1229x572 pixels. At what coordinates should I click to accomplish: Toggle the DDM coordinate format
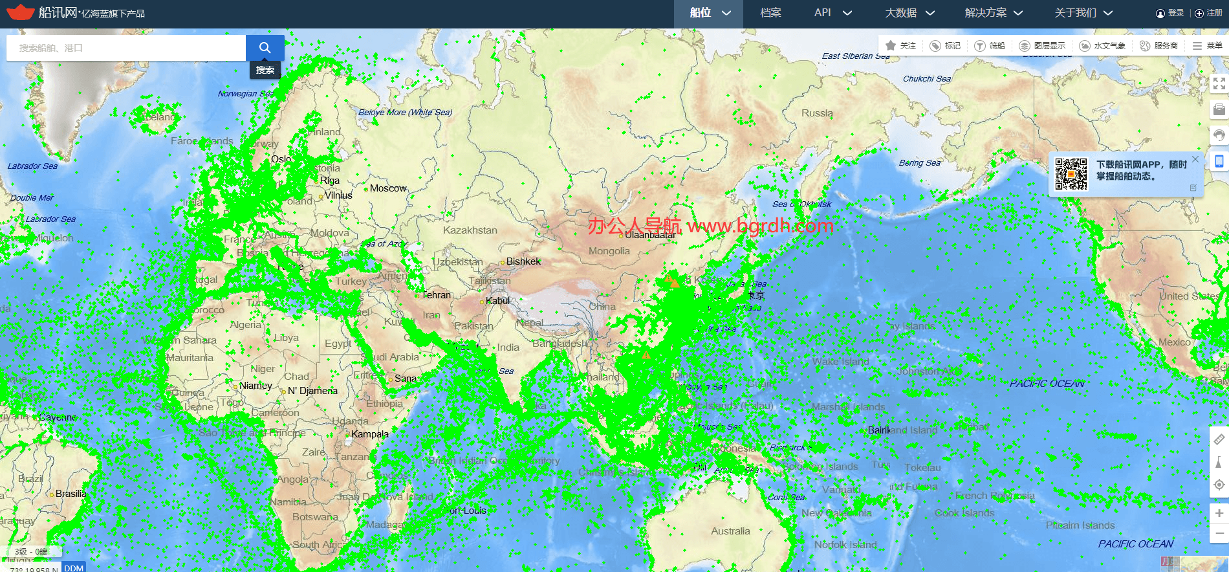coord(74,567)
